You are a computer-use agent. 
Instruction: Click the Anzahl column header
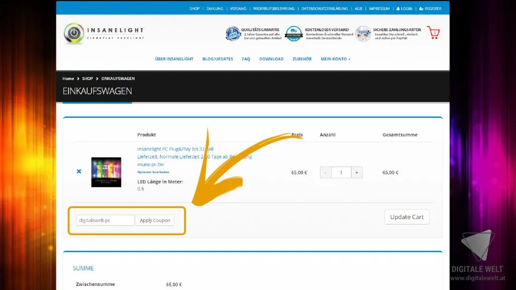pos(328,135)
